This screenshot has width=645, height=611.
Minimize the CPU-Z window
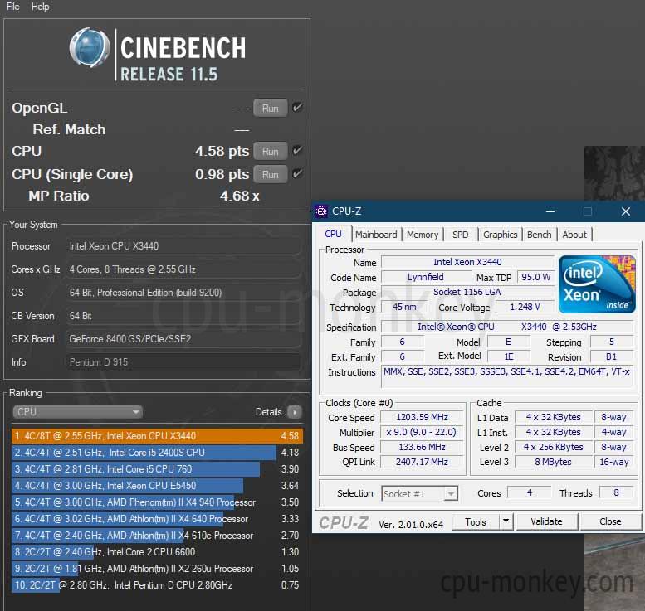550,211
